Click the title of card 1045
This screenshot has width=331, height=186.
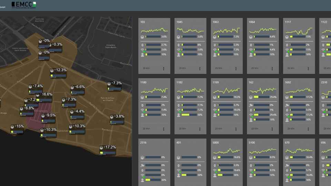click(x=180, y=22)
